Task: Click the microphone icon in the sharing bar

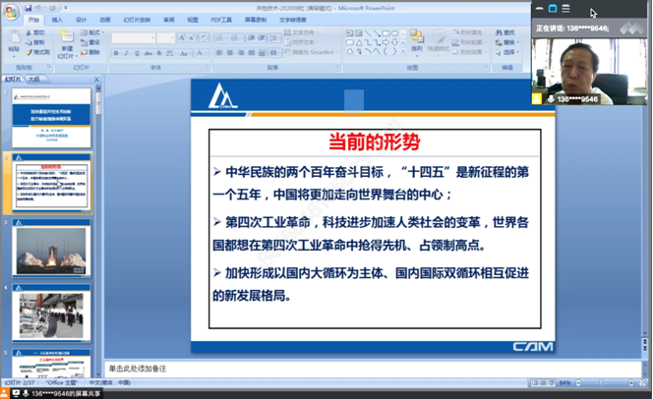Action: pyautogui.click(x=25, y=393)
